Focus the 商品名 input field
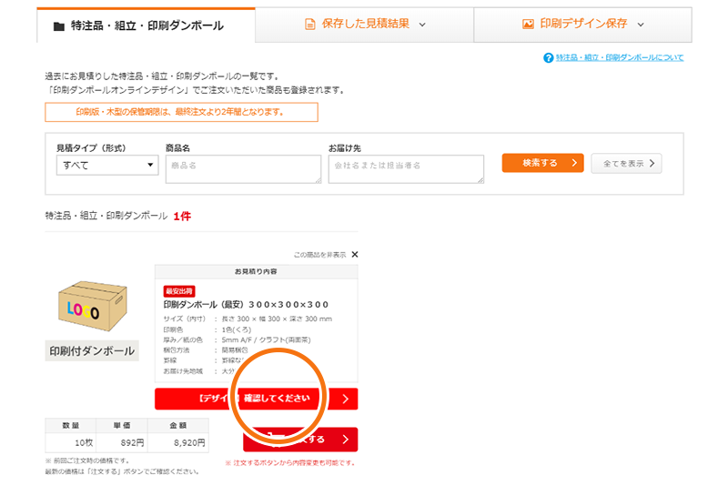This screenshot has height=496, width=728. click(243, 169)
